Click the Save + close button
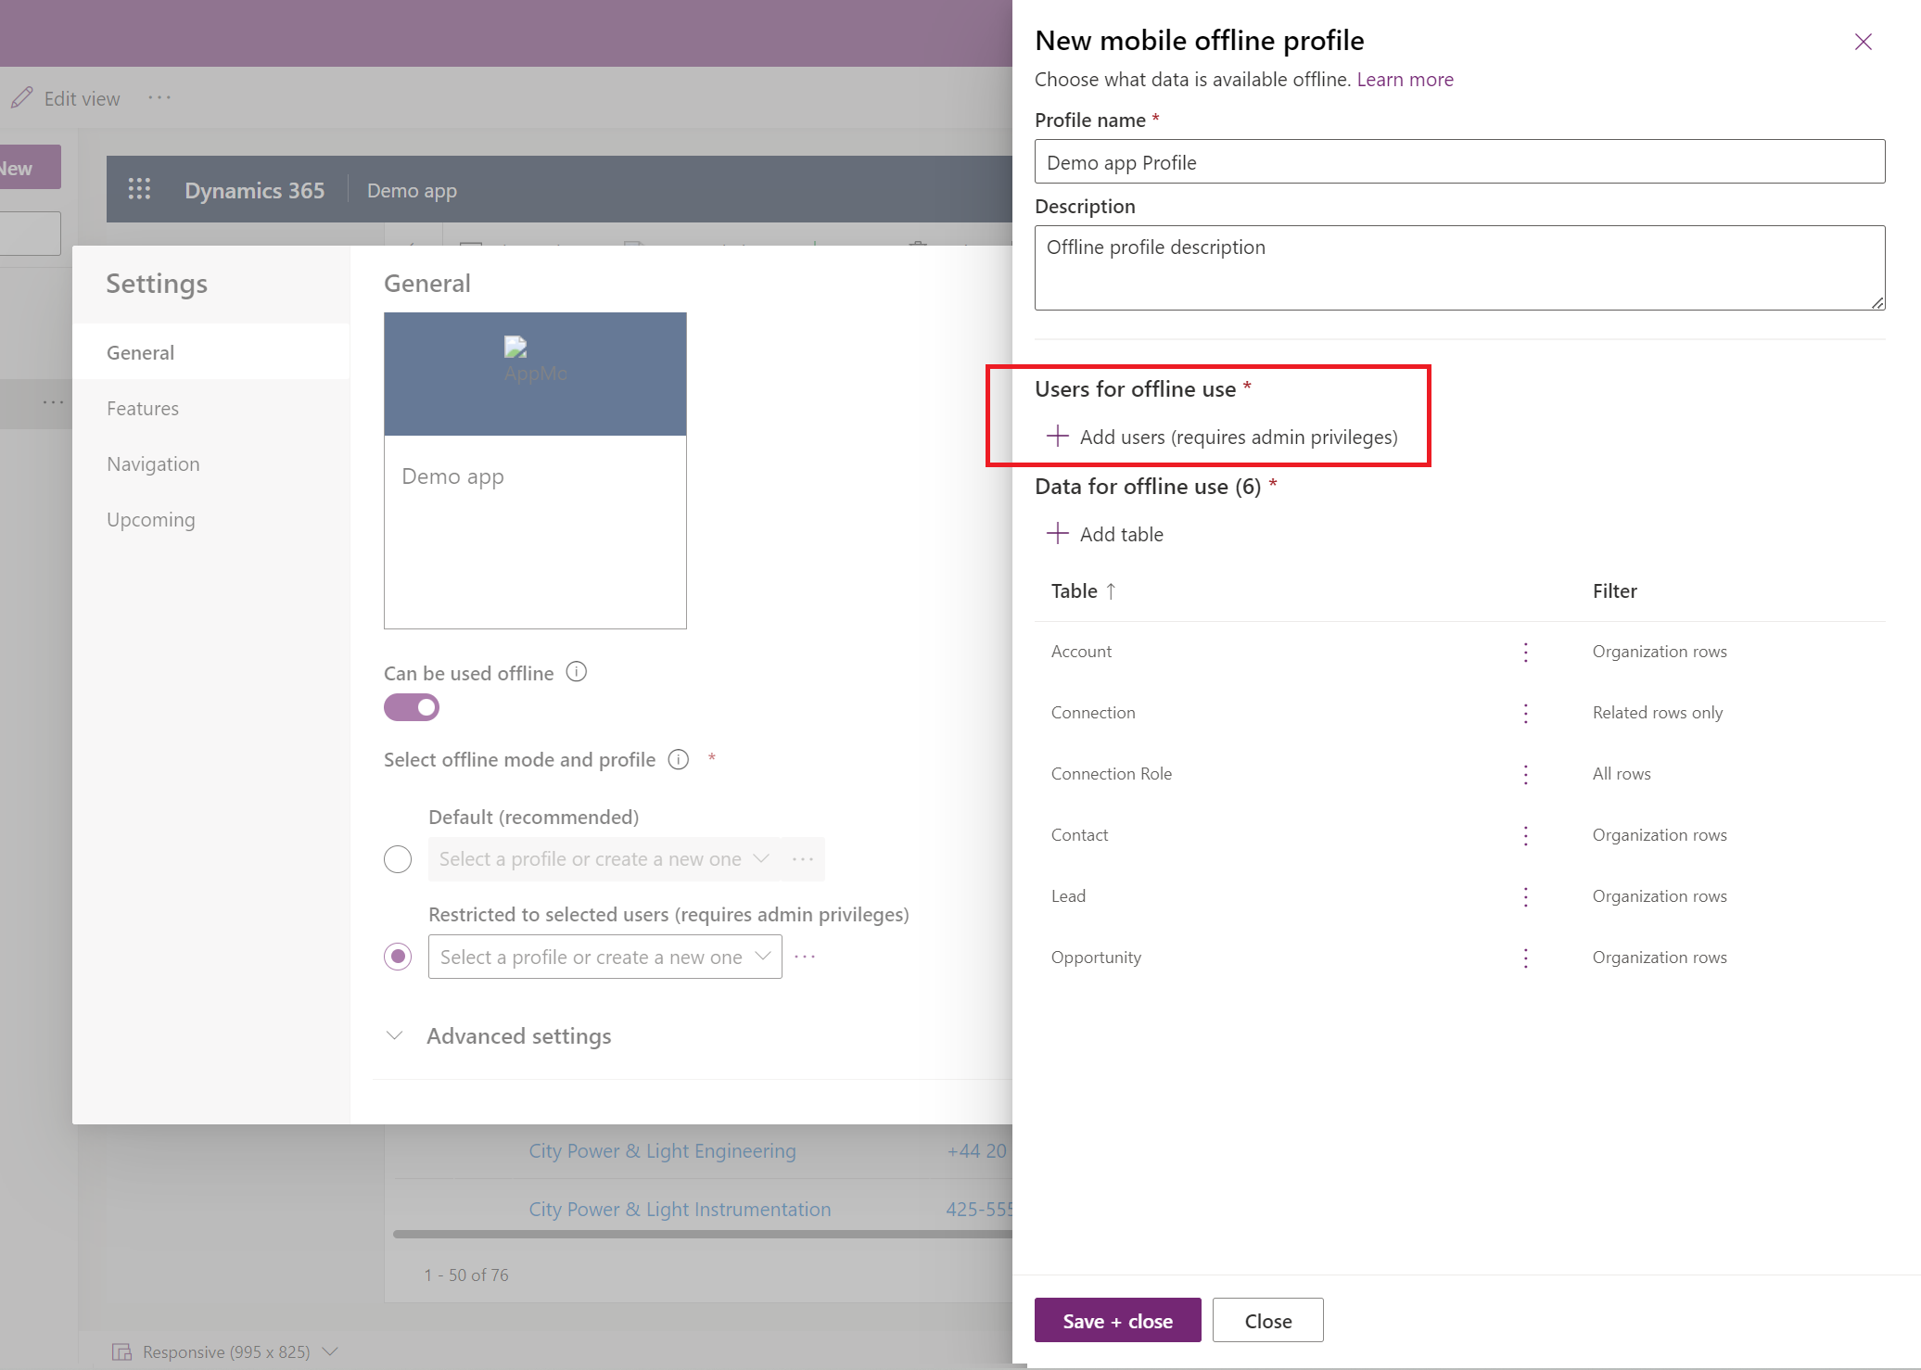The width and height of the screenshot is (1921, 1370). [1116, 1320]
